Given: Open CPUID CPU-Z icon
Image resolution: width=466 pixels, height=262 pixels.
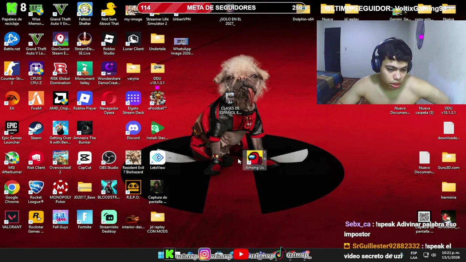Looking at the screenshot, I should tap(36, 74).
